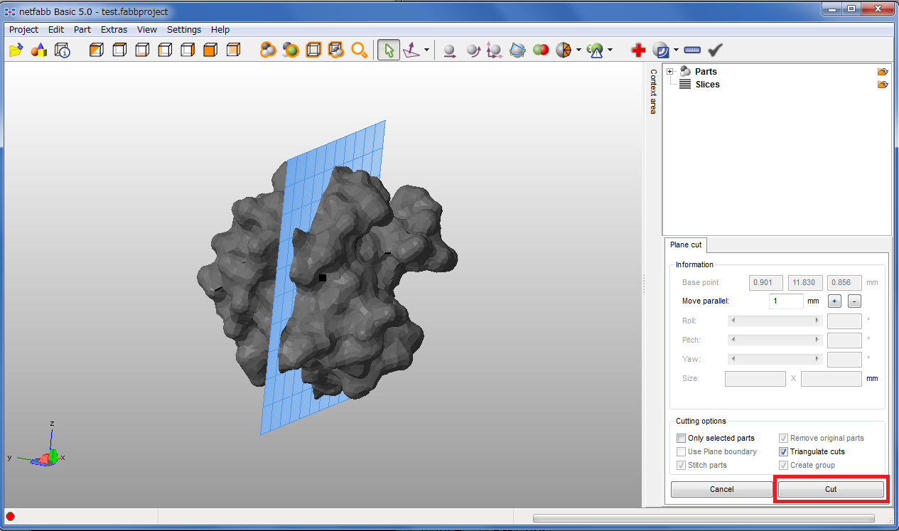The width and height of the screenshot is (899, 531).
Task: Click the open project folder icon
Action: (x=16, y=50)
